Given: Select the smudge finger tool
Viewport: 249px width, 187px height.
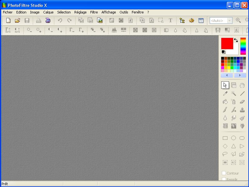Looking at the screenshot, I should (233, 118).
